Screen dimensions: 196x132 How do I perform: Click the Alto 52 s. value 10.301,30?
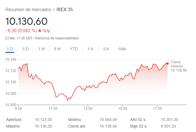pos(170,120)
